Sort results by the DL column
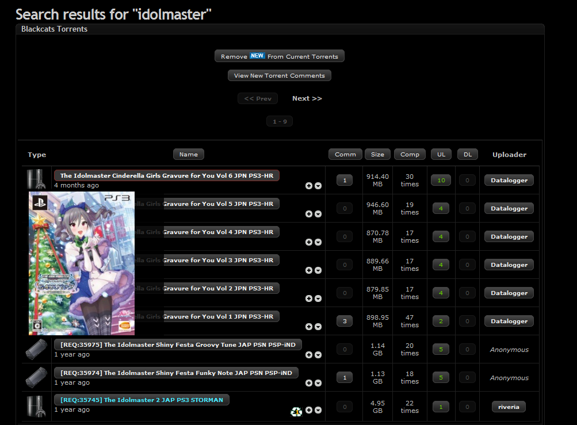The width and height of the screenshot is (577, 425). [x=467, y=155]
